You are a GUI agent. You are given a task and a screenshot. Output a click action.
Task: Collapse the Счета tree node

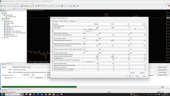coord(1,14)
